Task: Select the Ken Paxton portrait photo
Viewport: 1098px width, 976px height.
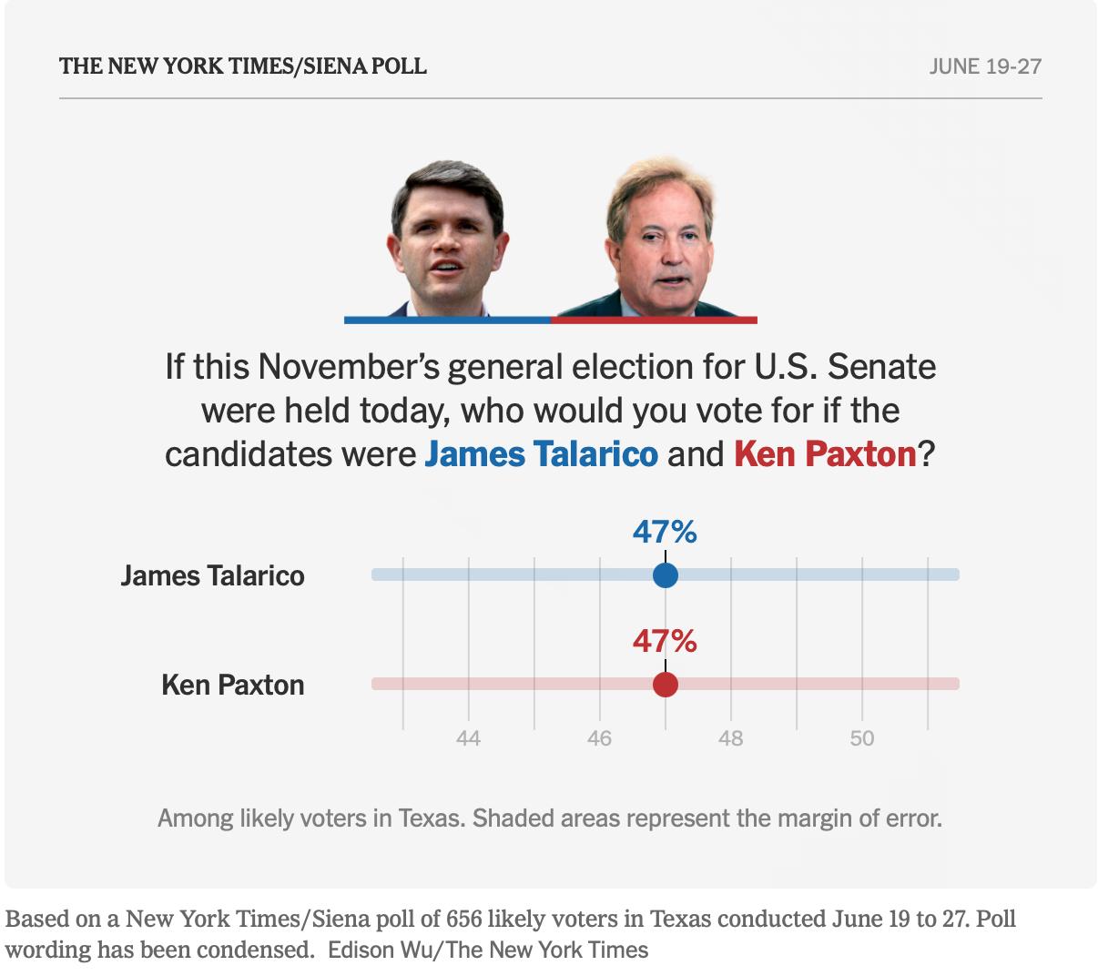Action: click(656, 239)
